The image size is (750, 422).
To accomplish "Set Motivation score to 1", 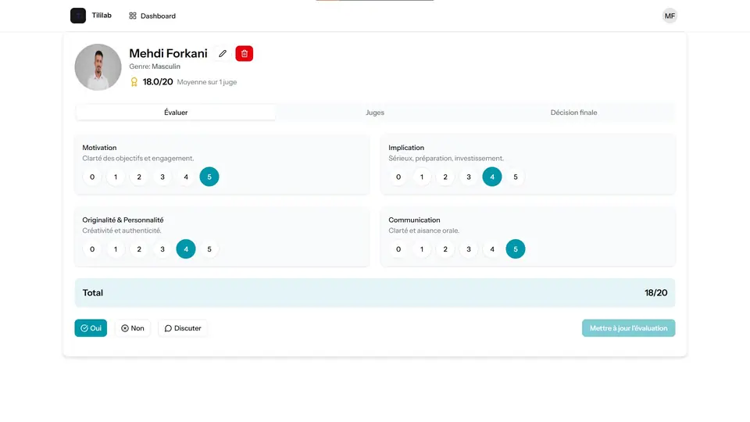I will [116, 177].
